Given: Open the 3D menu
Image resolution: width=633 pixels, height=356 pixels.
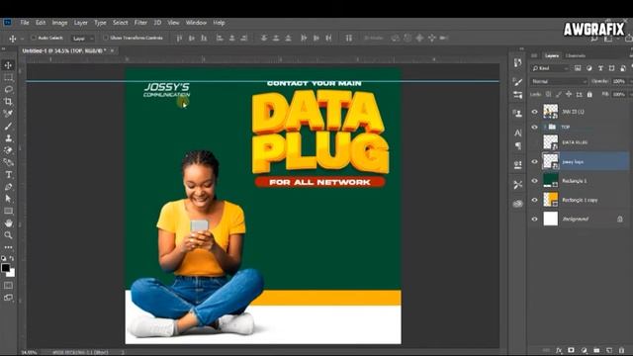Looking at the screenshot, I should click(157, 23).
